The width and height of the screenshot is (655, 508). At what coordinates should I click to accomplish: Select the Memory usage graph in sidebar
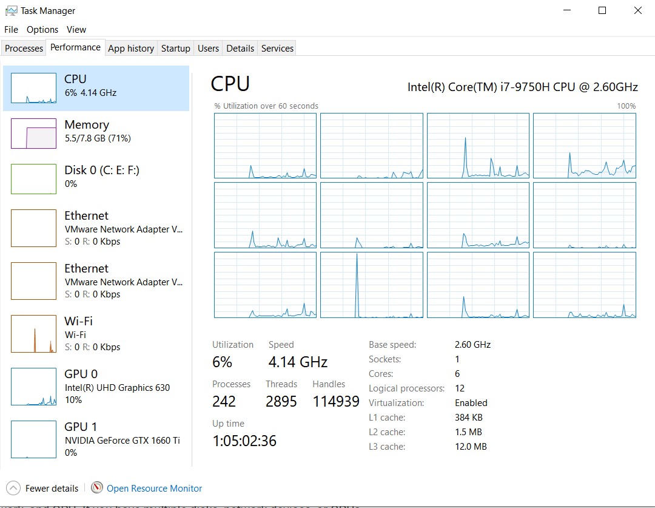coord(33,134)
